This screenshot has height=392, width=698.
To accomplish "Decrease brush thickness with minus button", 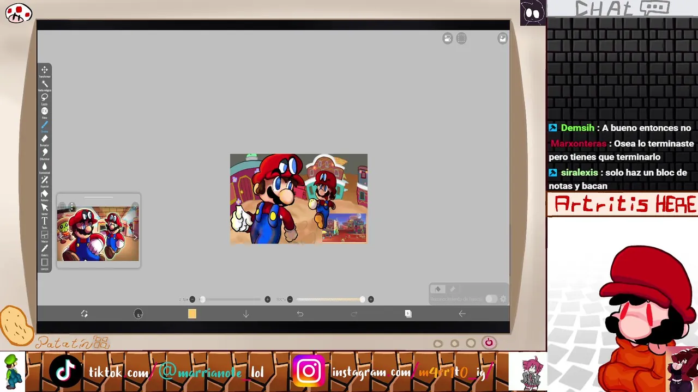I will coord(192,299).
